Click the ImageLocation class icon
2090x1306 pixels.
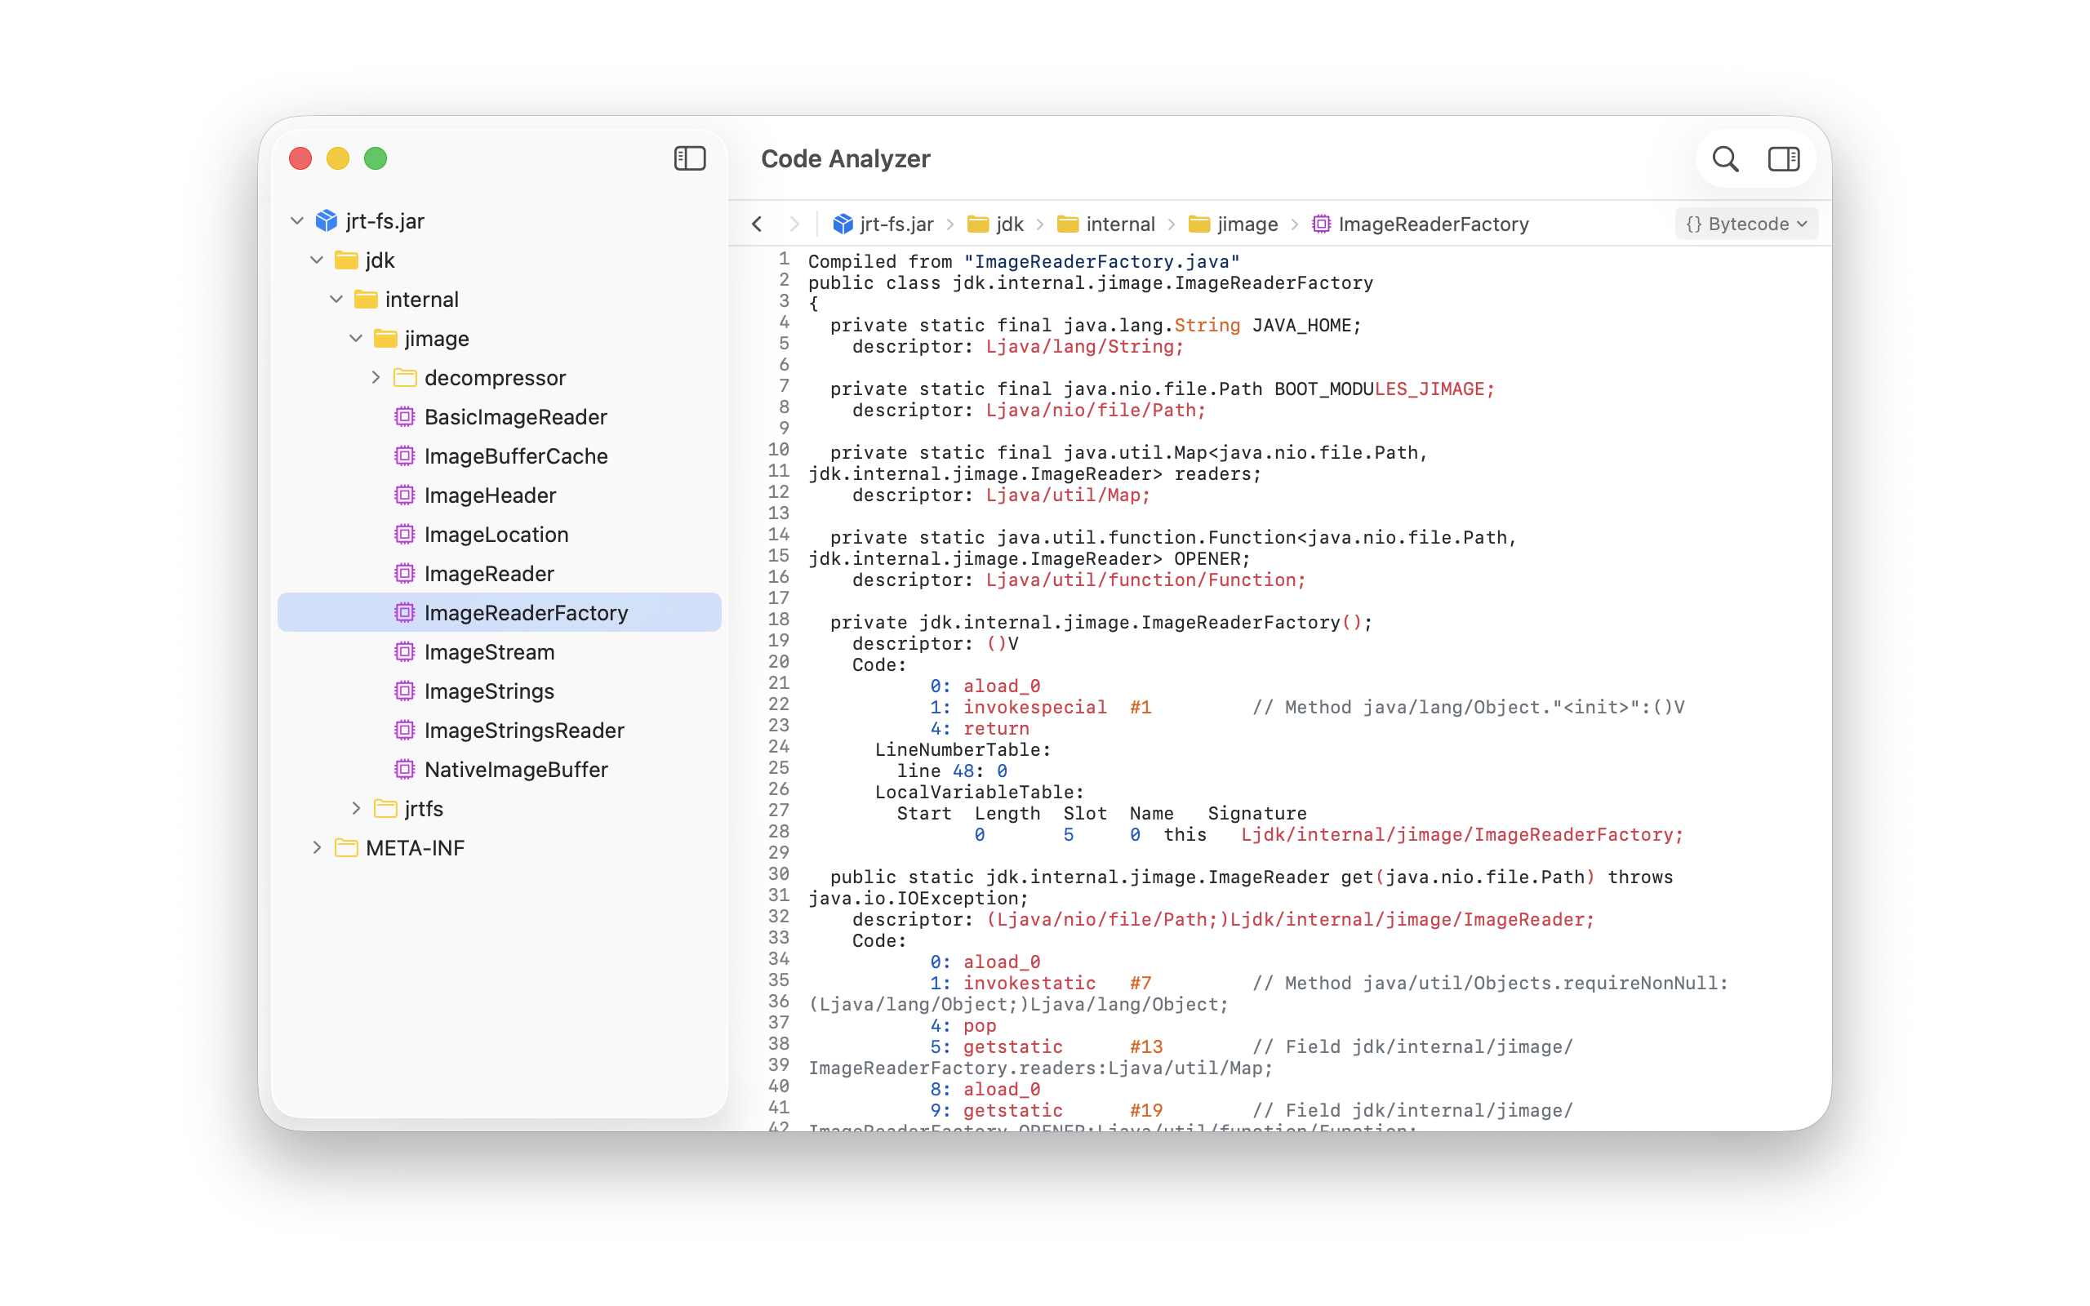pyautogui.click(x=404, y=535)
